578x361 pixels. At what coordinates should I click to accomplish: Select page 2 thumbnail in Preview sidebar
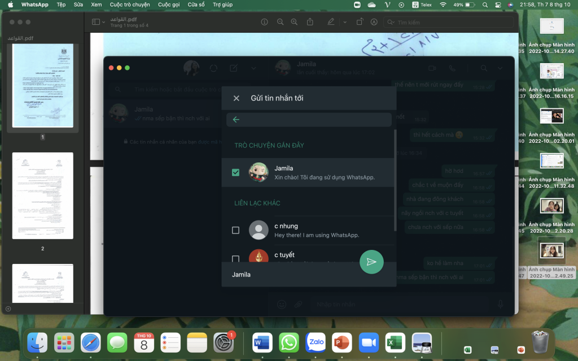click(43, 196)
